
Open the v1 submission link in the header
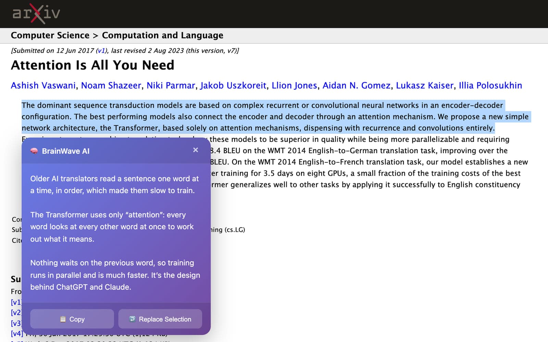point(101,51)
